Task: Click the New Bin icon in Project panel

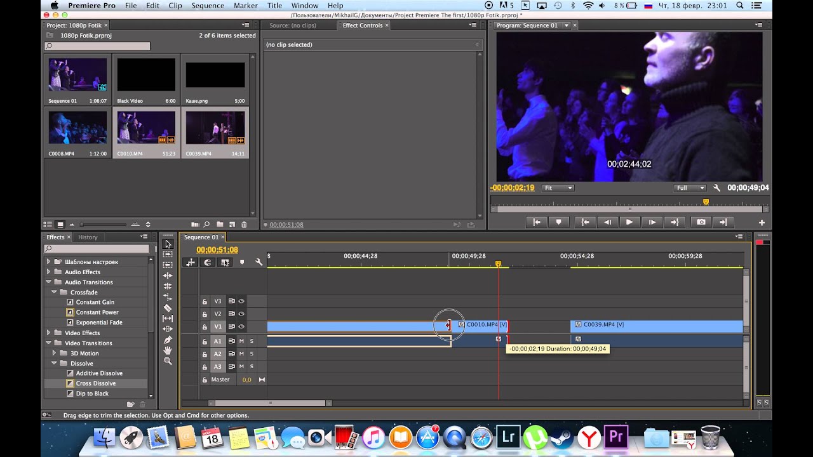Action: [220, 225]
